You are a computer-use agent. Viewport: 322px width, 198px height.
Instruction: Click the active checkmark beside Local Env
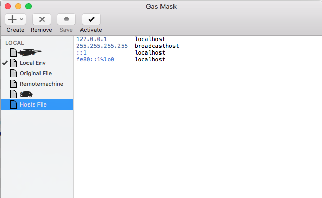tap(5, 63)
